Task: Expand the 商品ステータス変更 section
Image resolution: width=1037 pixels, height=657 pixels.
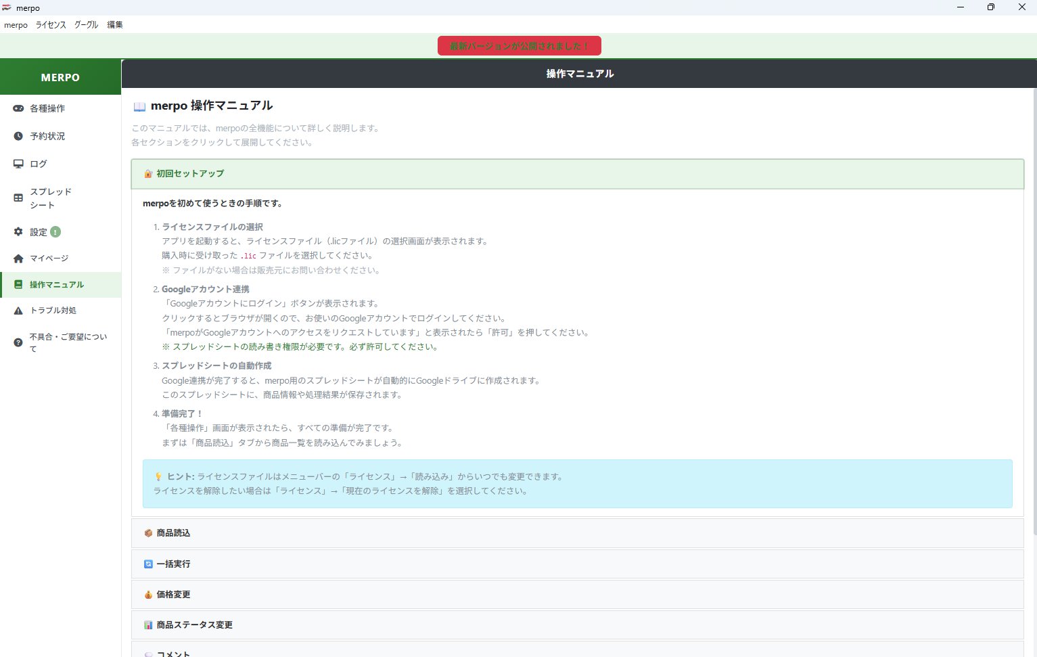Action: 577,625
